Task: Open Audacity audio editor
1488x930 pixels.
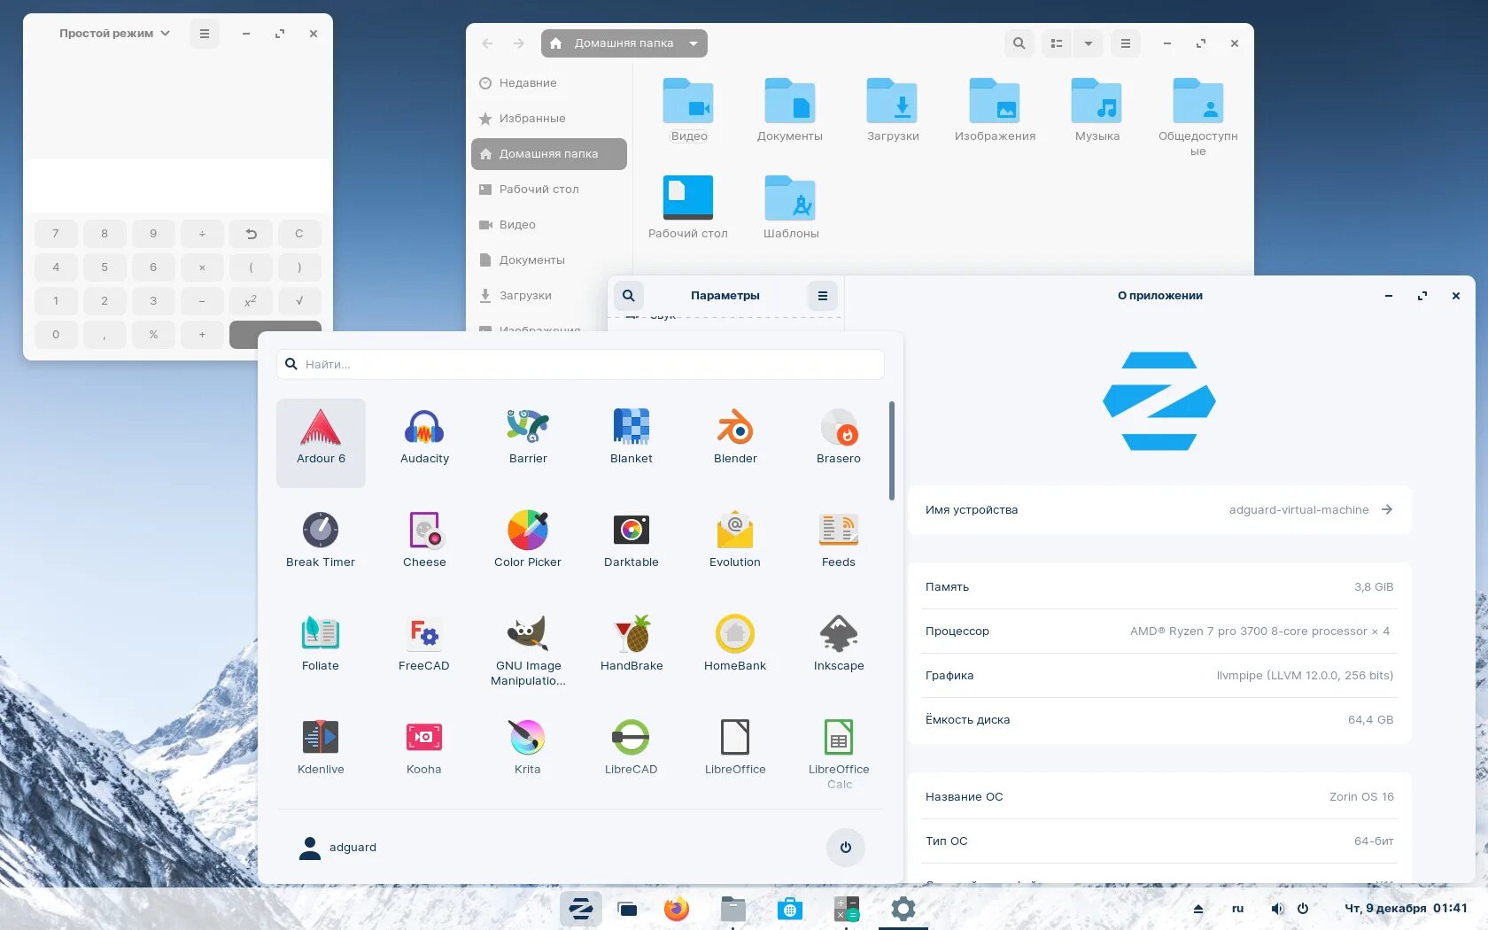Action: (423, 434)
